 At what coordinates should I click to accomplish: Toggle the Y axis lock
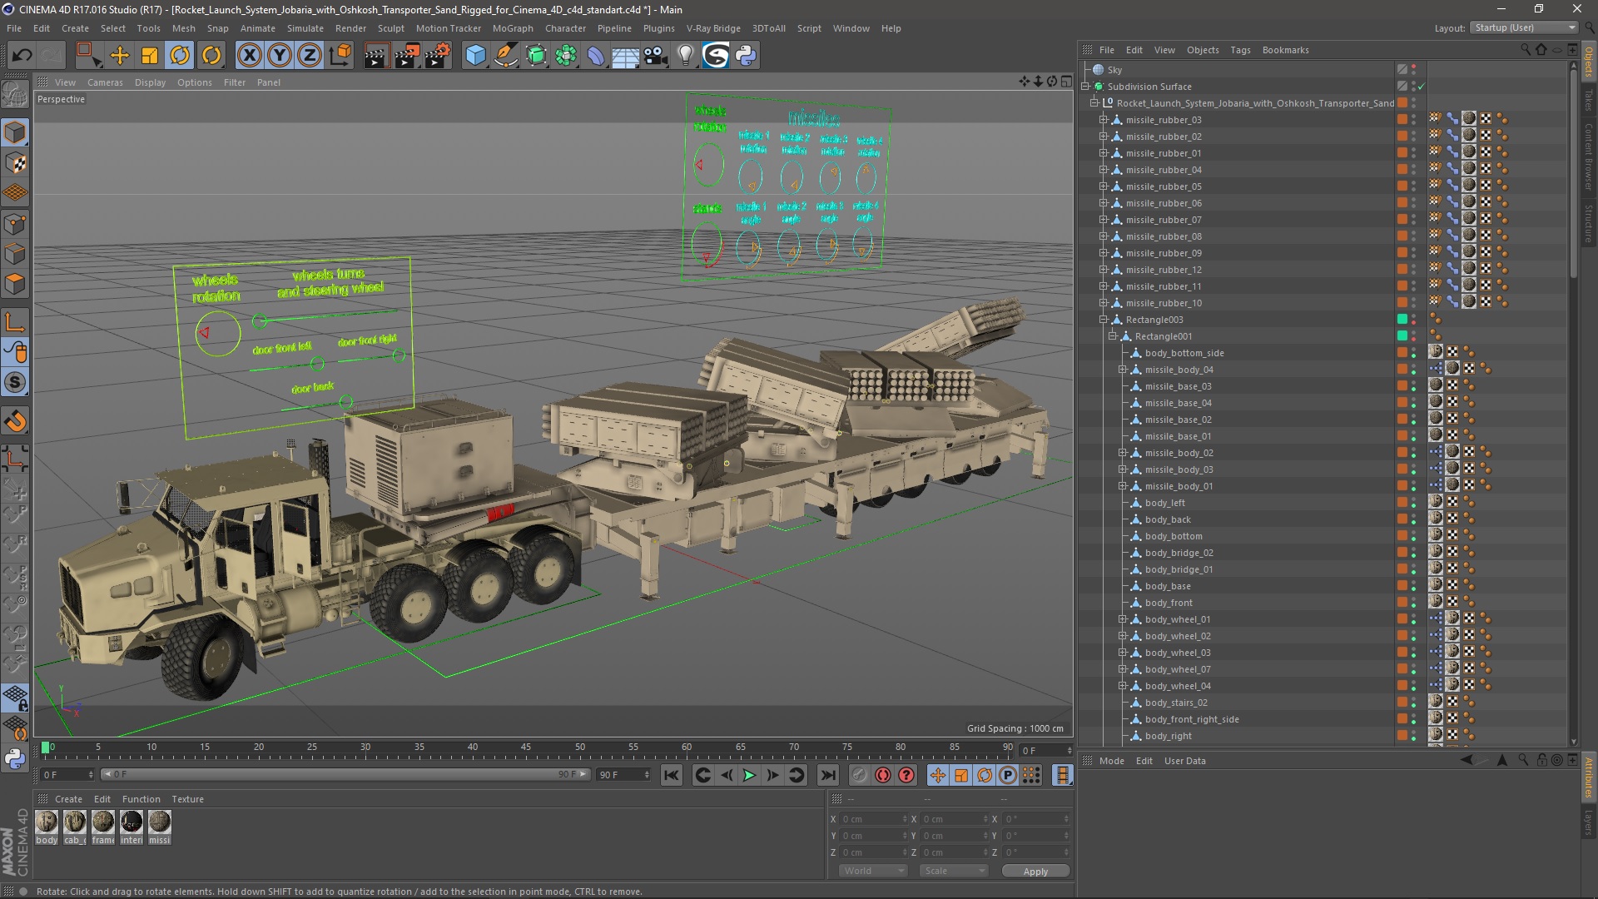point(280,56)
